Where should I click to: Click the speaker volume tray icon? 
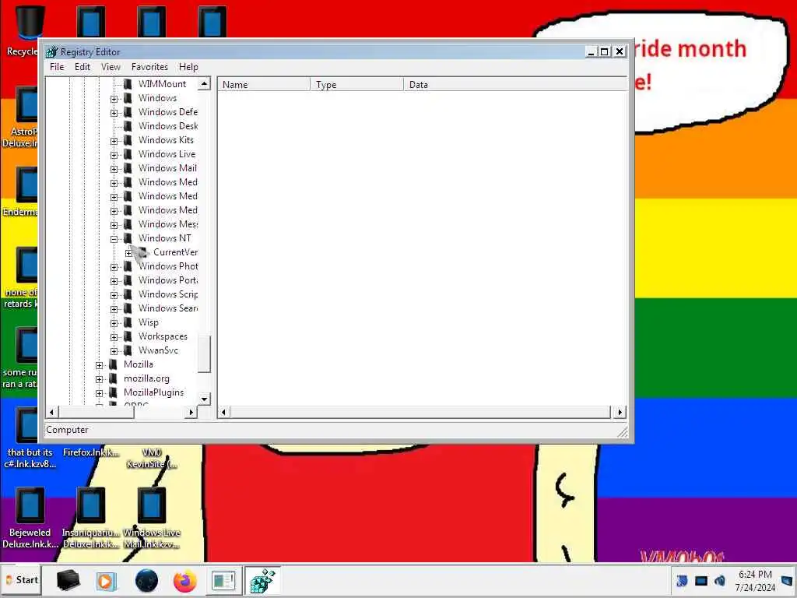(720, 580)
